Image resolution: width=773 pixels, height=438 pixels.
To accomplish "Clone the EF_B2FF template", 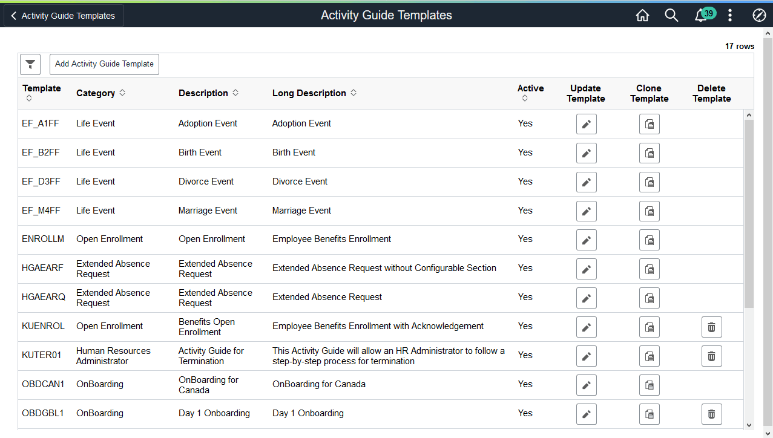I will tap(650, 153).
